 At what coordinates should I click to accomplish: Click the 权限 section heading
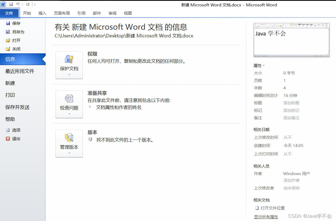pyautogui.click(x=92, y=54)
